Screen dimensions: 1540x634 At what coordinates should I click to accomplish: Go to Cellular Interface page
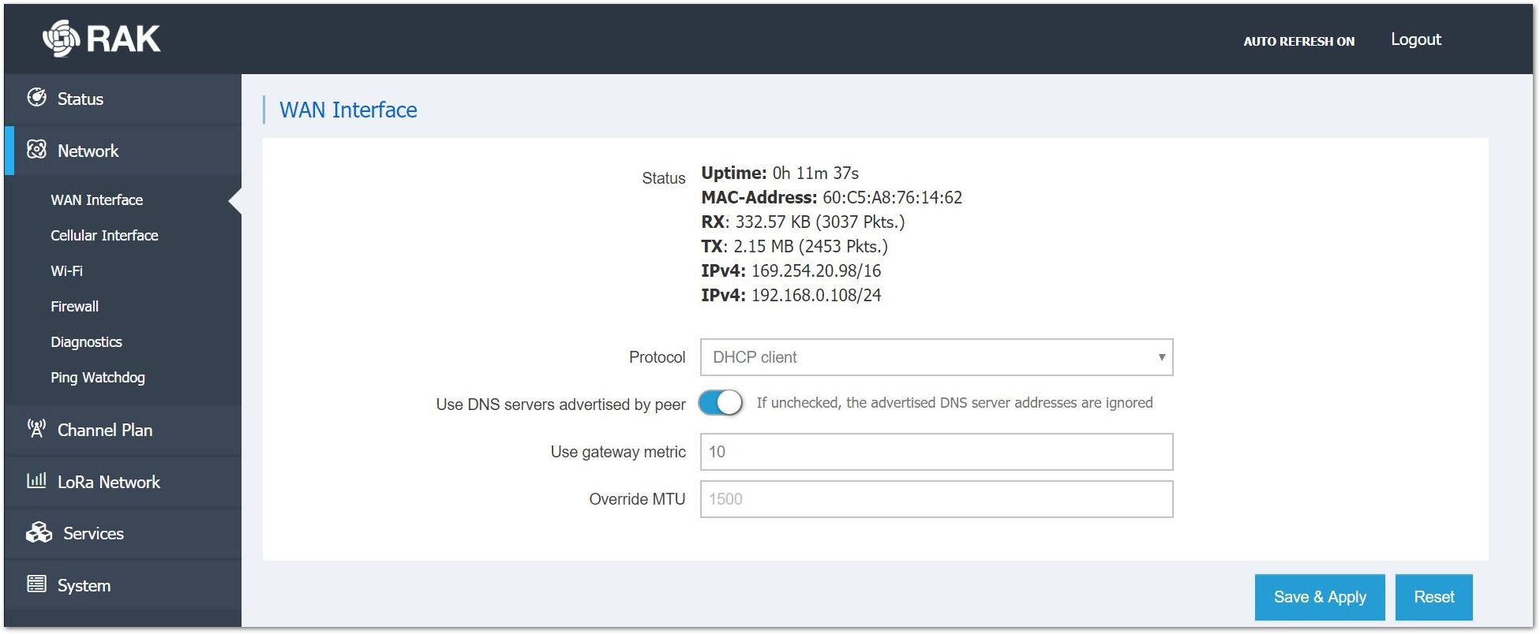coord(104,236)
